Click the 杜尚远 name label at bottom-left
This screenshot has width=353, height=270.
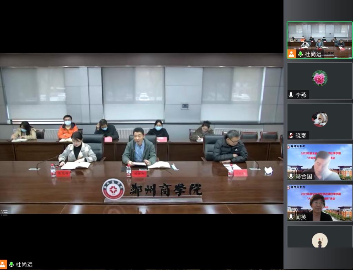tap(24, 264)
